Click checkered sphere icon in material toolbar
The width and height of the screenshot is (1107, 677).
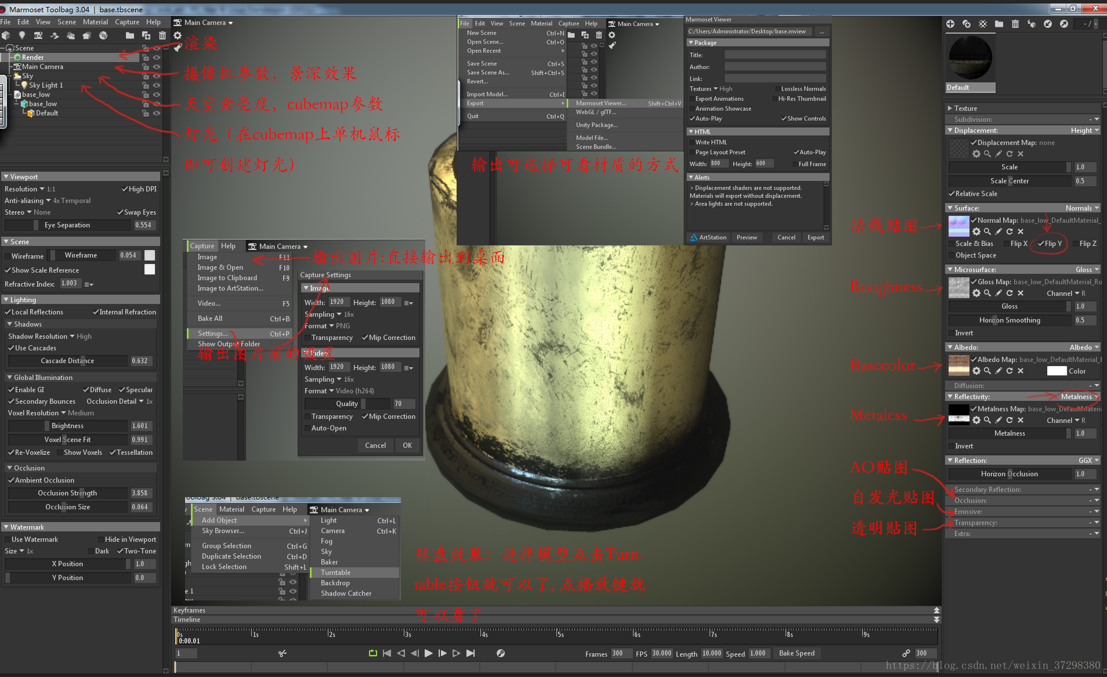pyautogui.click(x=983, y=24)
